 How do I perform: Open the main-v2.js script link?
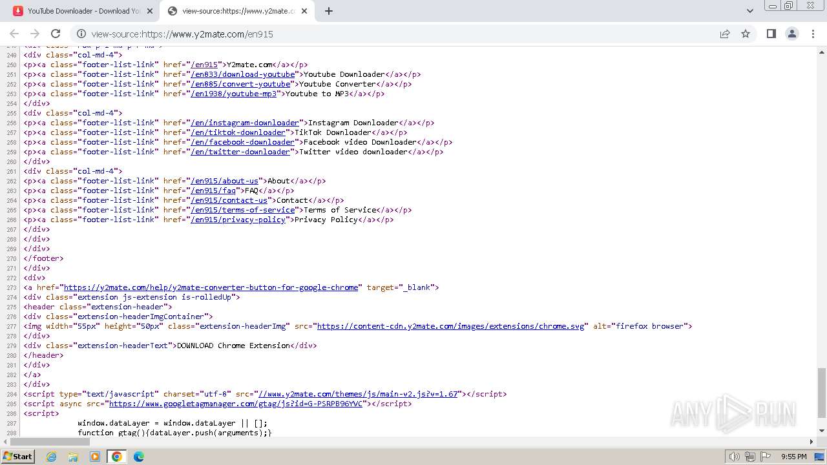pos(357,394)
